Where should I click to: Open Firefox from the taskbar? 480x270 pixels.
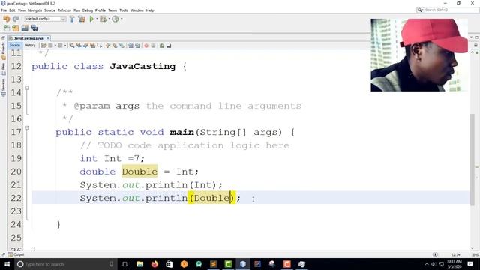pos(154,264)
